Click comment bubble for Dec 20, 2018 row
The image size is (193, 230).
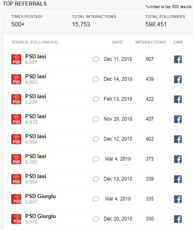(96, 219)
